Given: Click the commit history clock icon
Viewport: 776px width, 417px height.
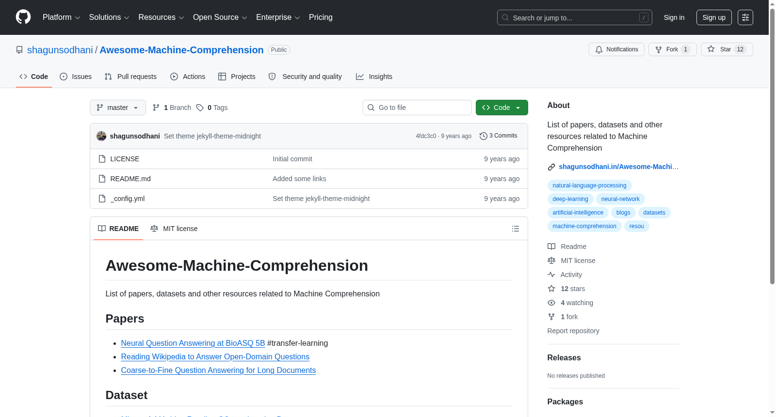Looking at the screenshot, I should coord(483,136).
